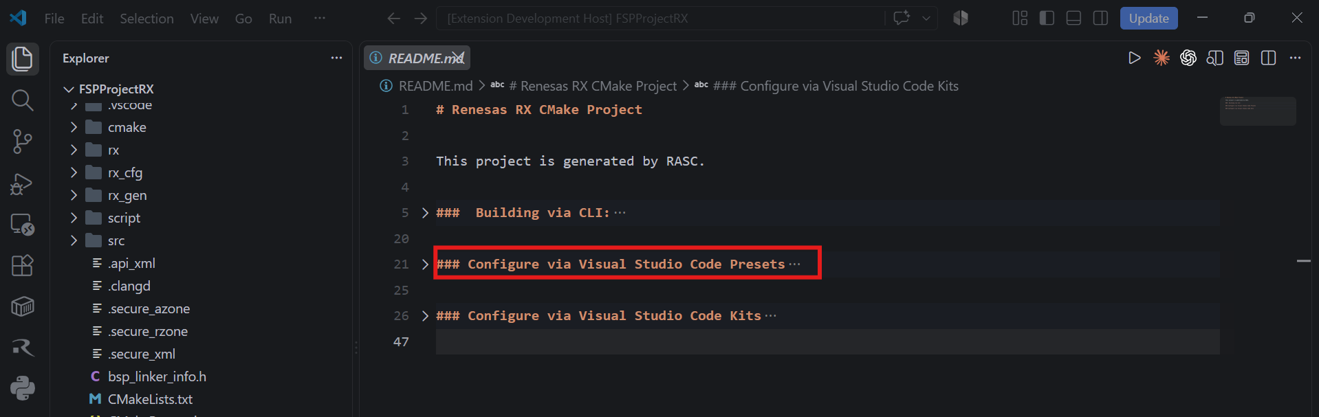Click the Customize Layout icon
Screen dimensions: 1319x417
click(1020, 19)
